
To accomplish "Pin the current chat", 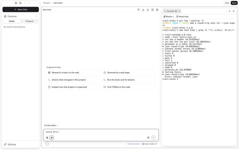I will click(x=138, y=10).
